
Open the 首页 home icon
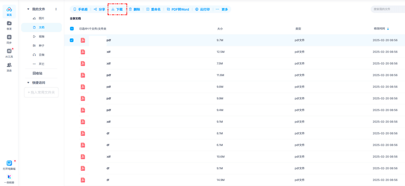[x=9, y=11]
